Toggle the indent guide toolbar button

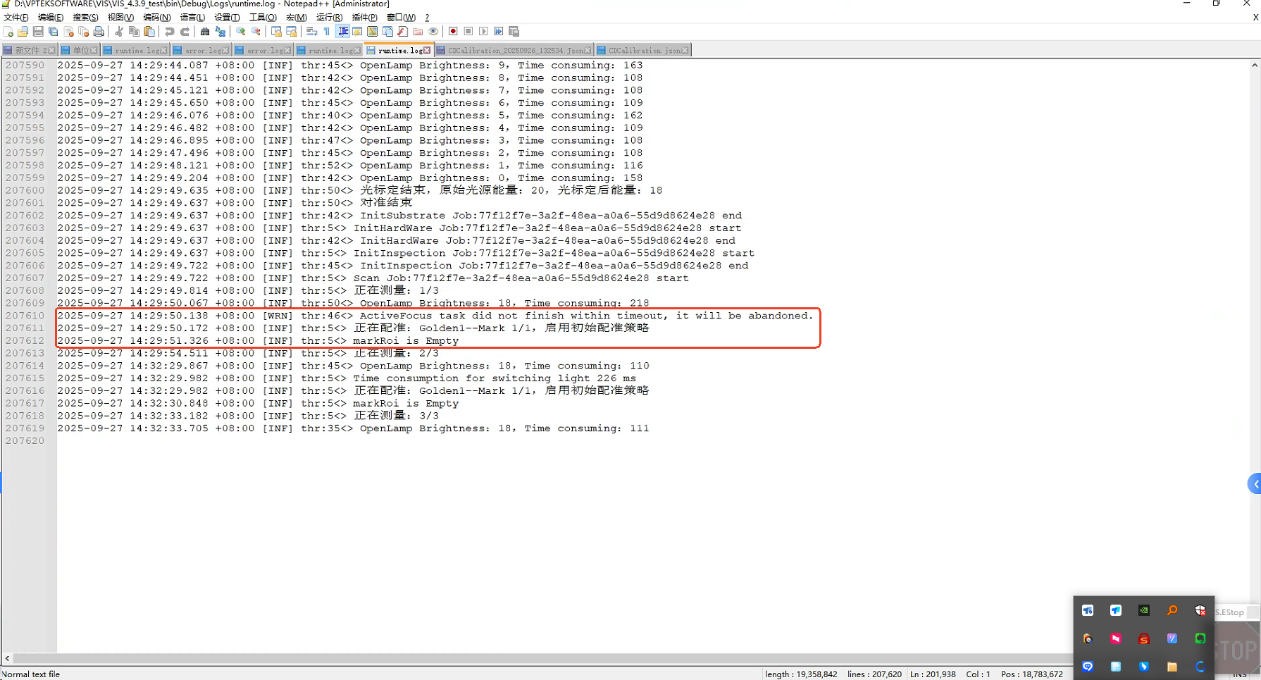[x=343, y=32]
